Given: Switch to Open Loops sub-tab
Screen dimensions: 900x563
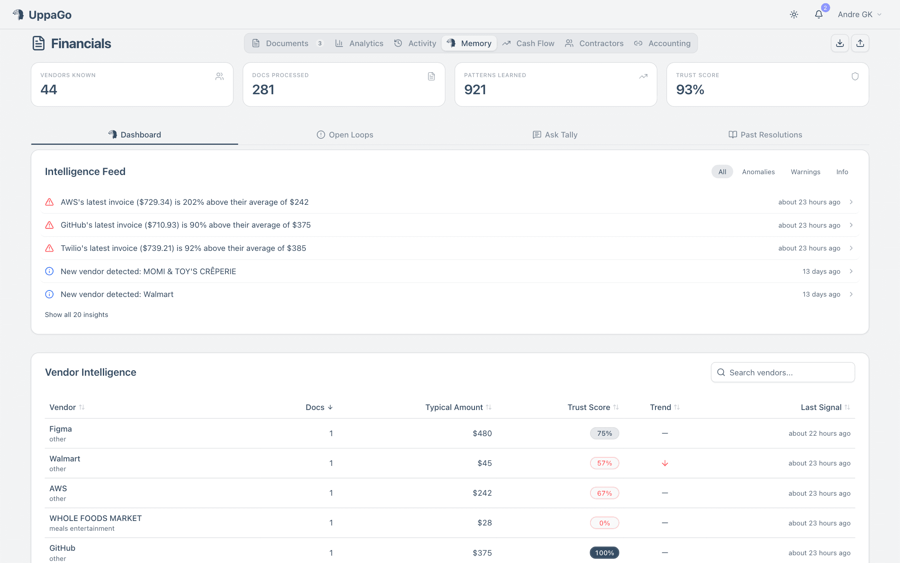Looking at the screenshot, I should coord(345,135).
